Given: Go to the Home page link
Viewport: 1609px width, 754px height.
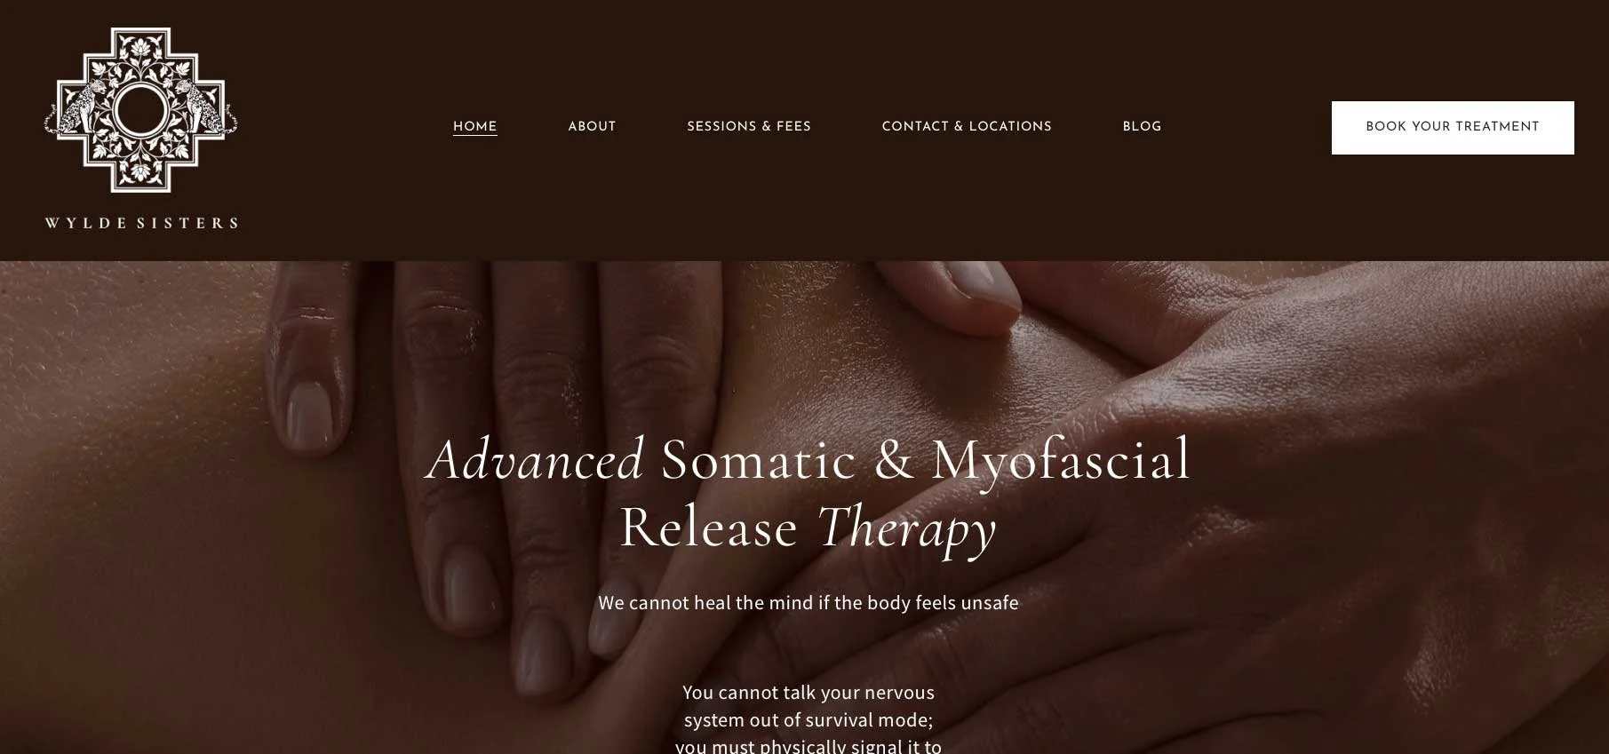Looking at the screenshot, I should point(474,127).
